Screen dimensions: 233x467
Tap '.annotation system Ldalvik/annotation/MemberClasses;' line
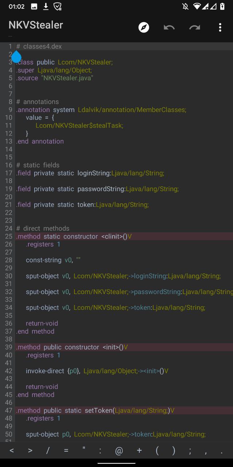[x=101, y=110]
